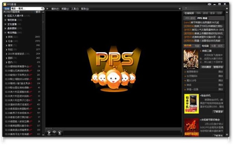Switch to the 在线视频 tab
233x145 pixels.
[x=189, y=13]
